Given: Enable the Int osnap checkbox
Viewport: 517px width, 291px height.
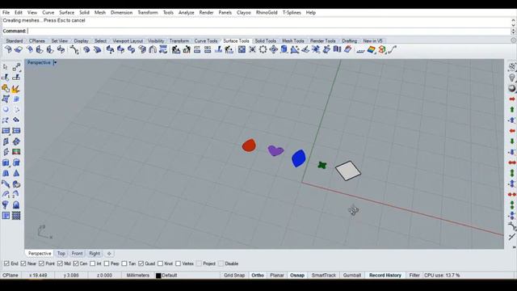Looking at the screenshot, I should (x=92, y=264).
